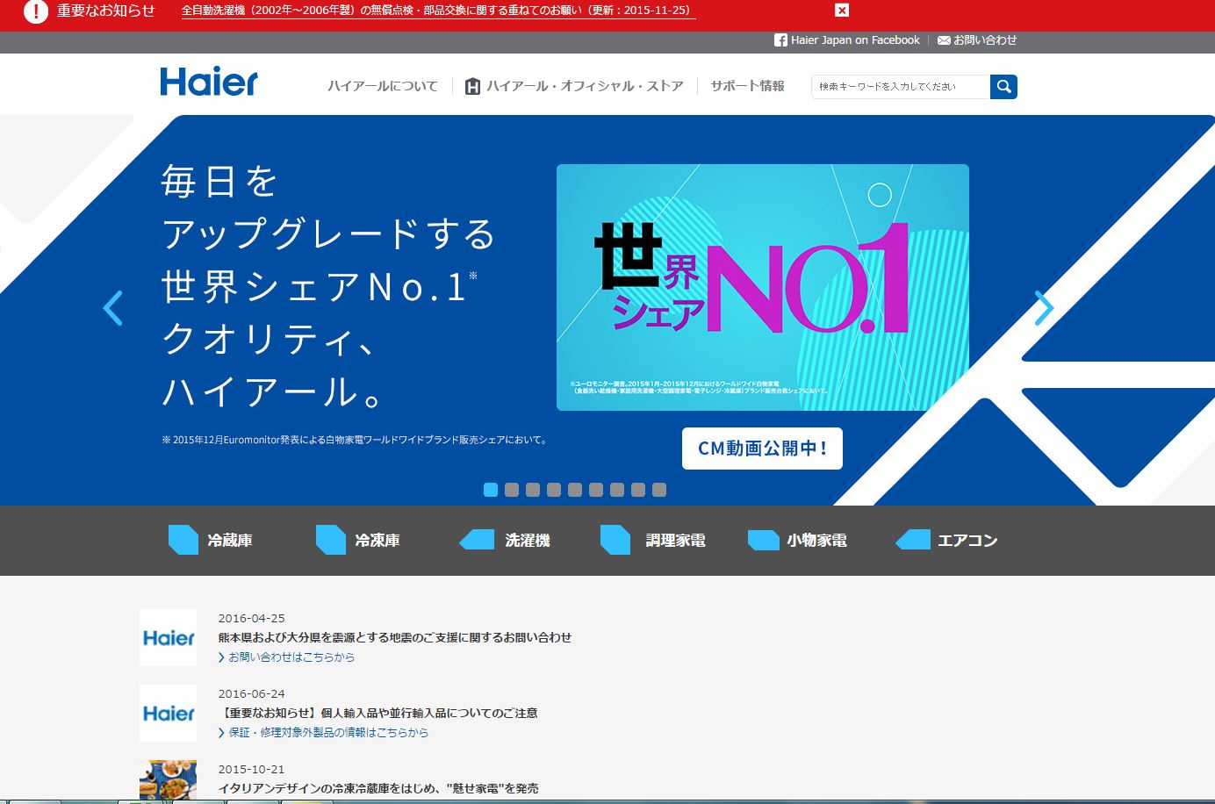The height and width of the screenshot is (804, 1215).
Task: Open the エアコン category label
Action: pyautogui.click(x=967, y=541)
